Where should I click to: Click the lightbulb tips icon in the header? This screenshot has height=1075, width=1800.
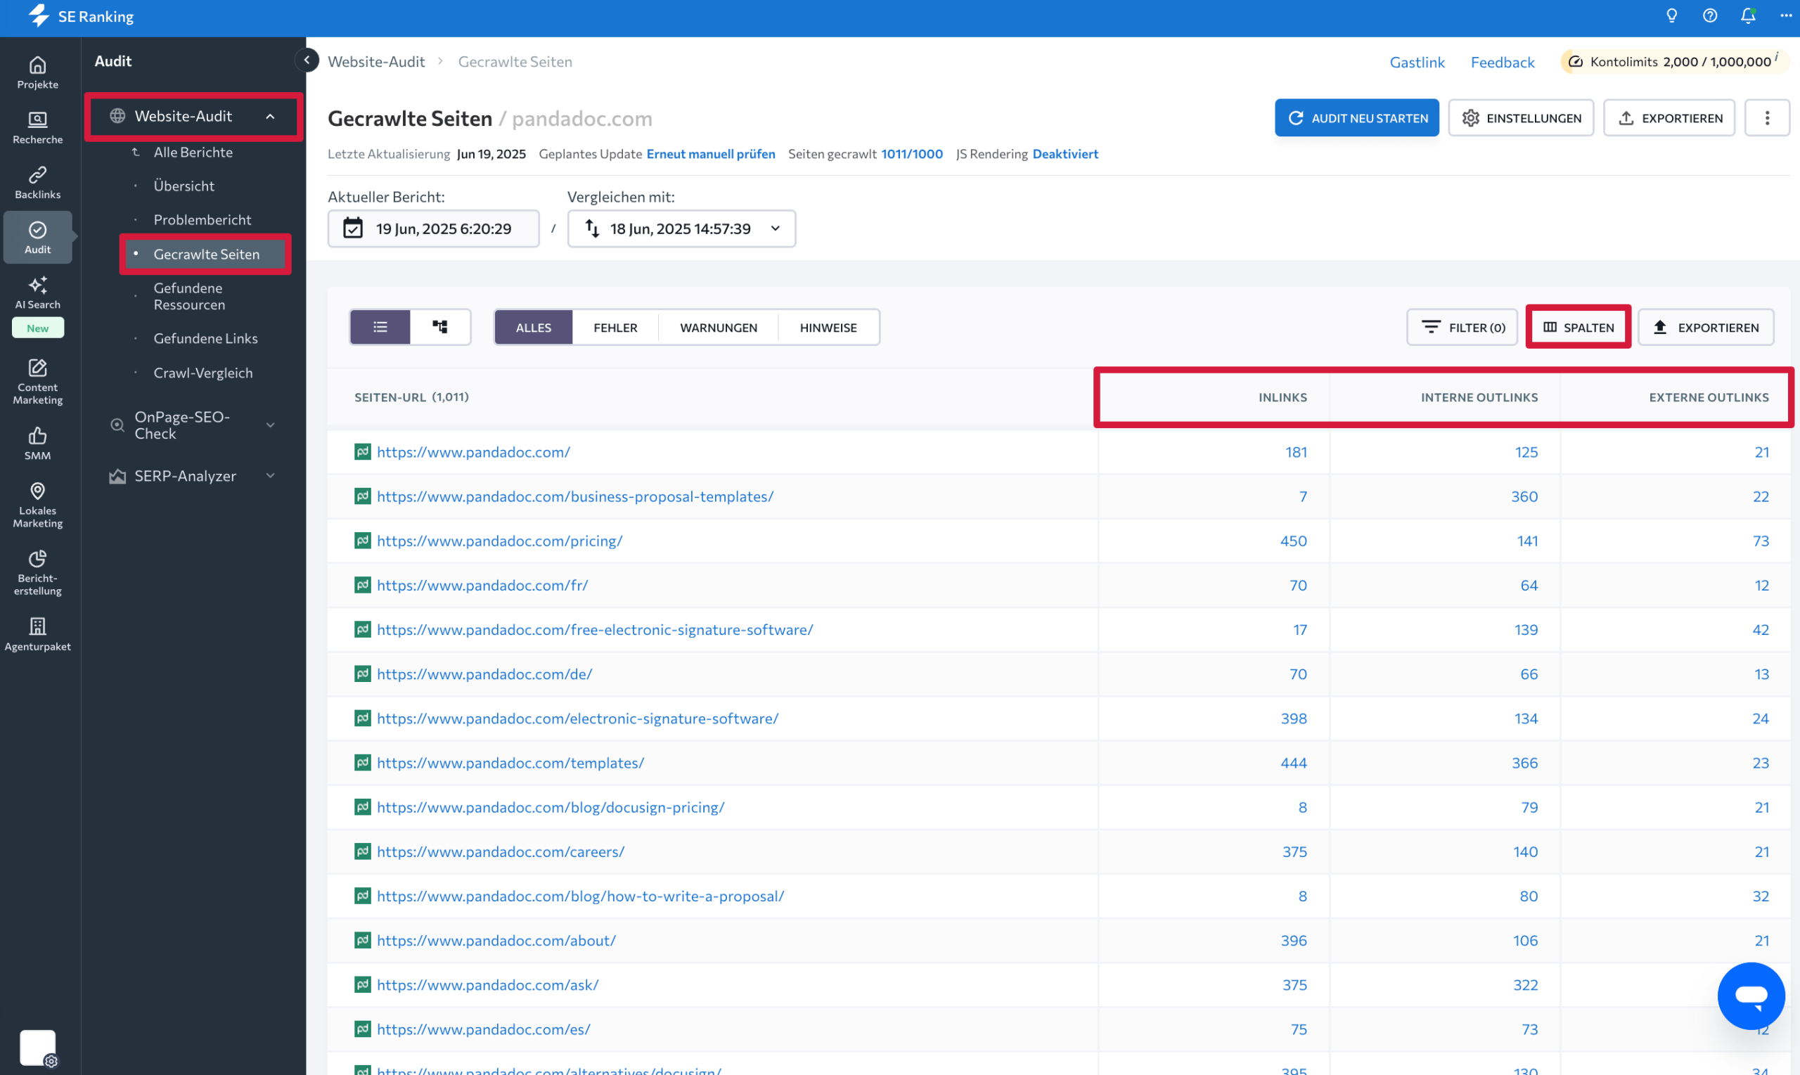pyautogui.click(x=1672, y=16)
